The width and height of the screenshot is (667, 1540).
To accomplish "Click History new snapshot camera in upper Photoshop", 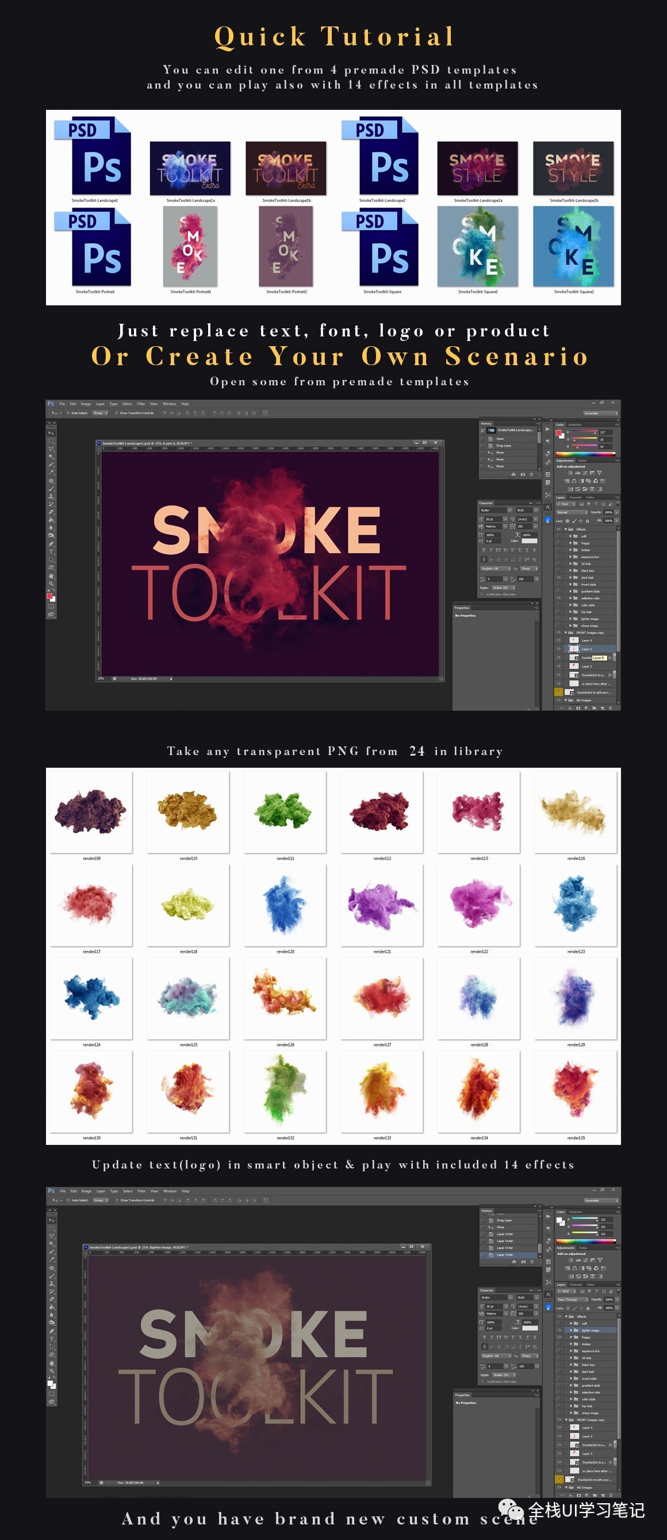I will tap(523, 474).
